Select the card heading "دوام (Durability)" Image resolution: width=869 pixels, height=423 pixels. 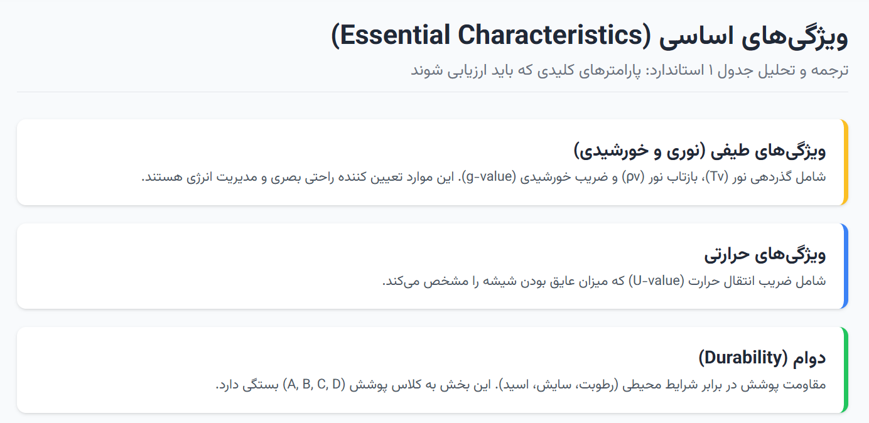(762, 358)
